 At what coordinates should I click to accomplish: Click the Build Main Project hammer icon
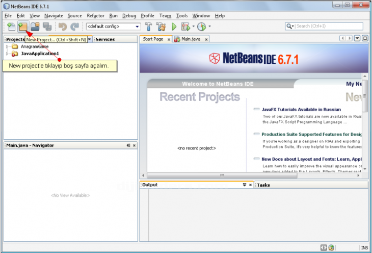(148, 27)
